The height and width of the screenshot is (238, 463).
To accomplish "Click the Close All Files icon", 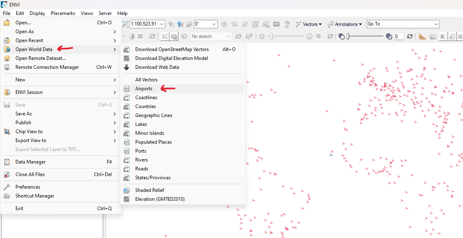I will [x=7, y=174].
